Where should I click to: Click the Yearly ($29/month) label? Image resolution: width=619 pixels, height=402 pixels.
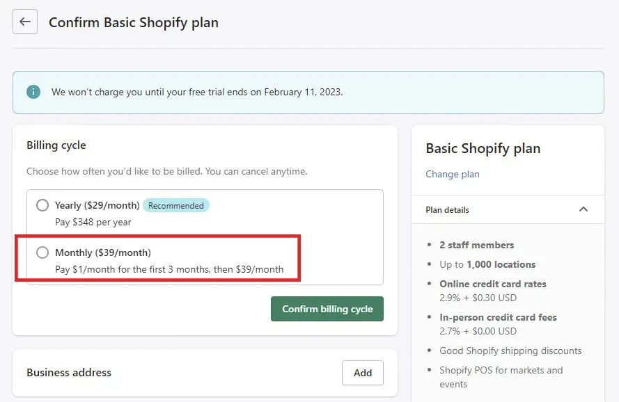pyautogui.click(x=97, y=206)
